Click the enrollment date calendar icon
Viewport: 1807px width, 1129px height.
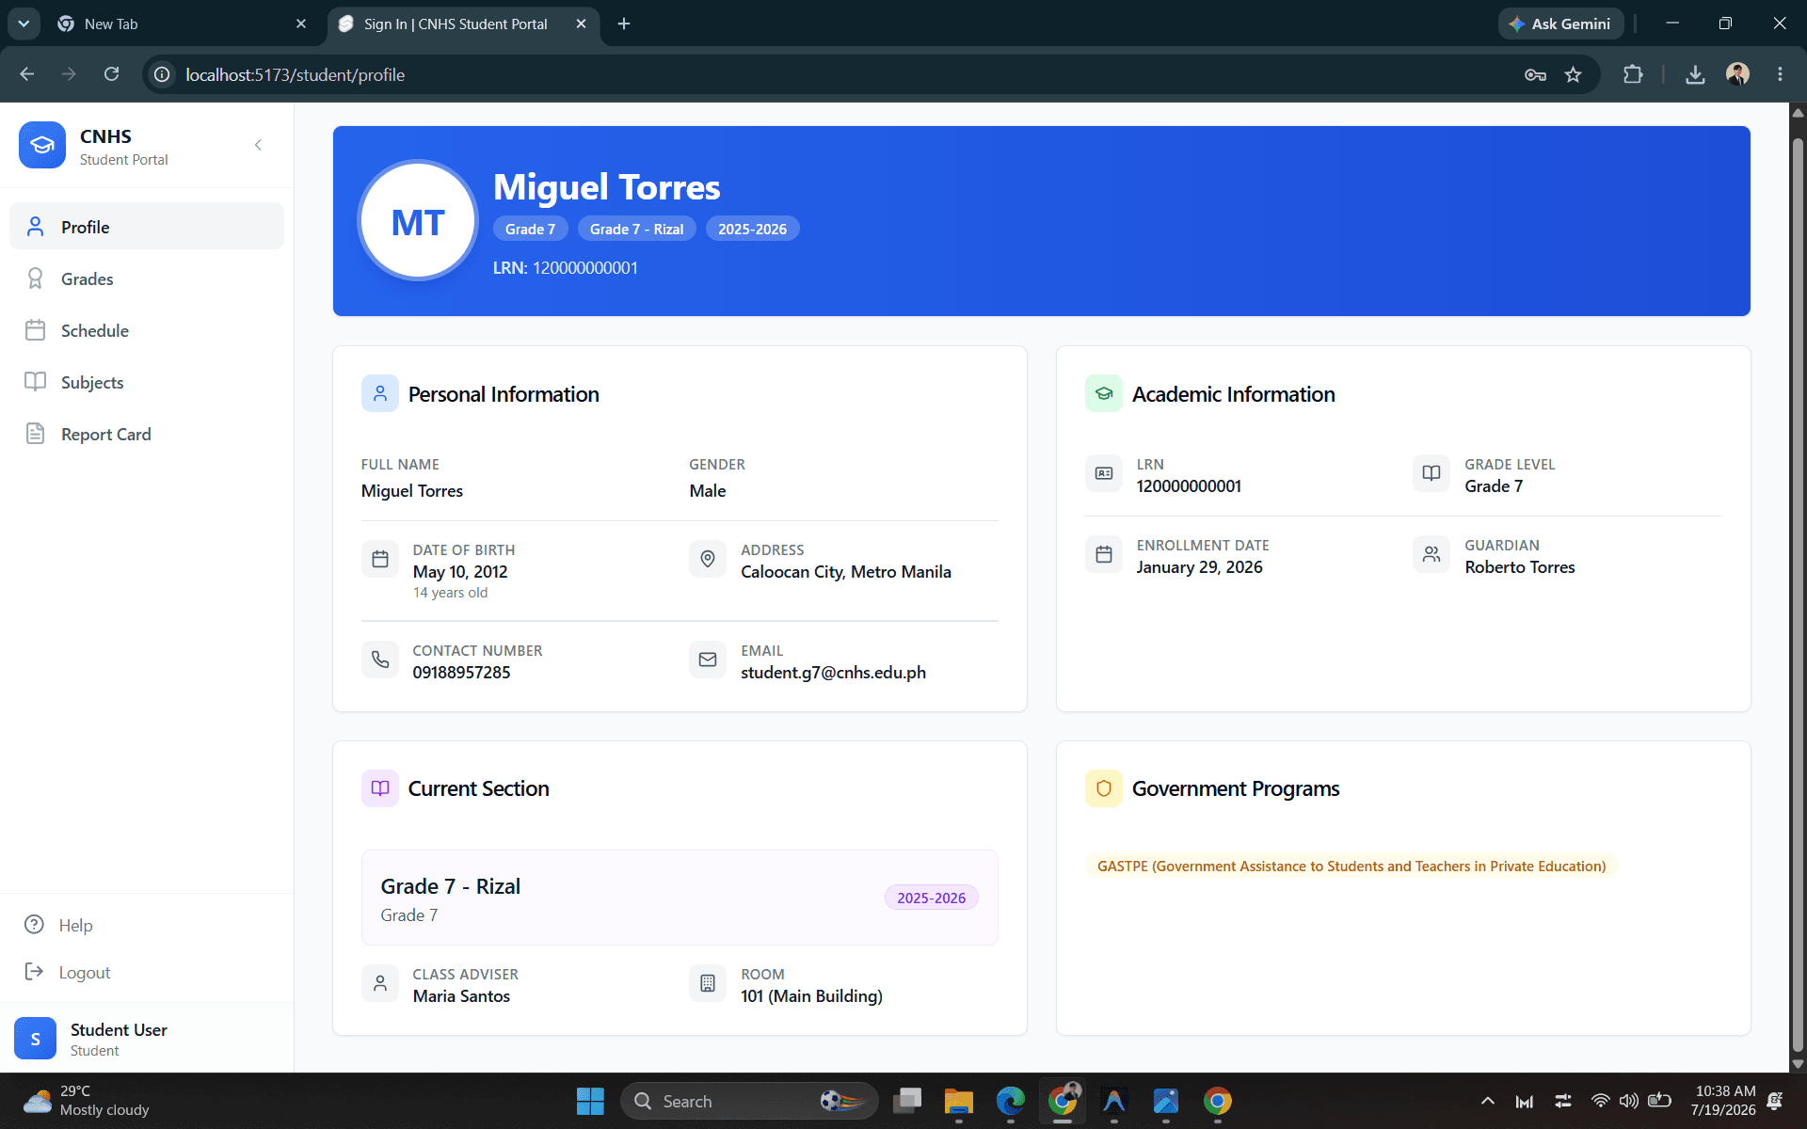tap(1104, 554)
